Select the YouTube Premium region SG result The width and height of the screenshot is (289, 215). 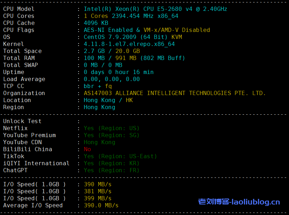coord(112,135)
